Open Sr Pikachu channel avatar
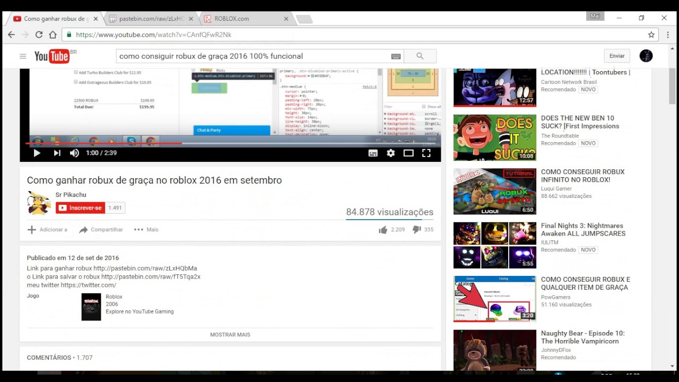This screenshot has height=382, width=679. coord(39,203)
